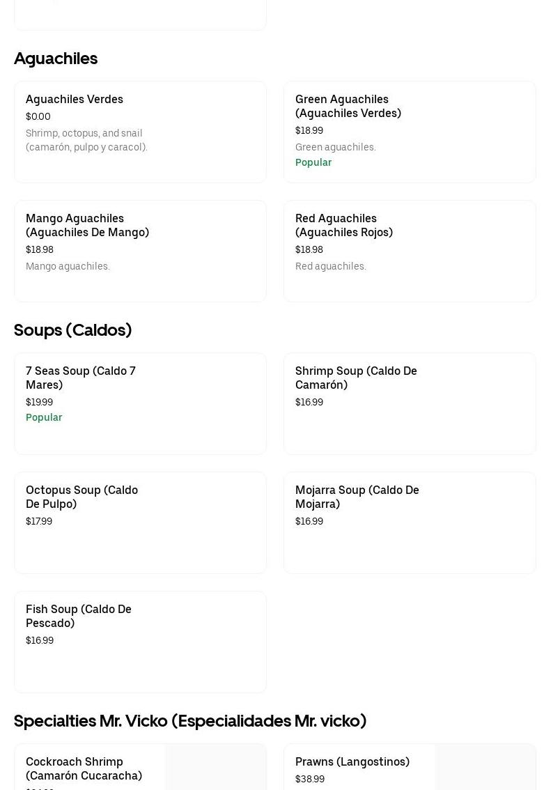Click the Popular tag on Green Aguachiles
The image size is (560, 790).
[x=313, y=162]
